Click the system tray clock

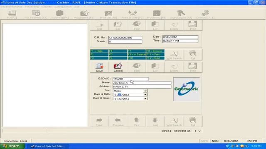[x=256, y=146]
